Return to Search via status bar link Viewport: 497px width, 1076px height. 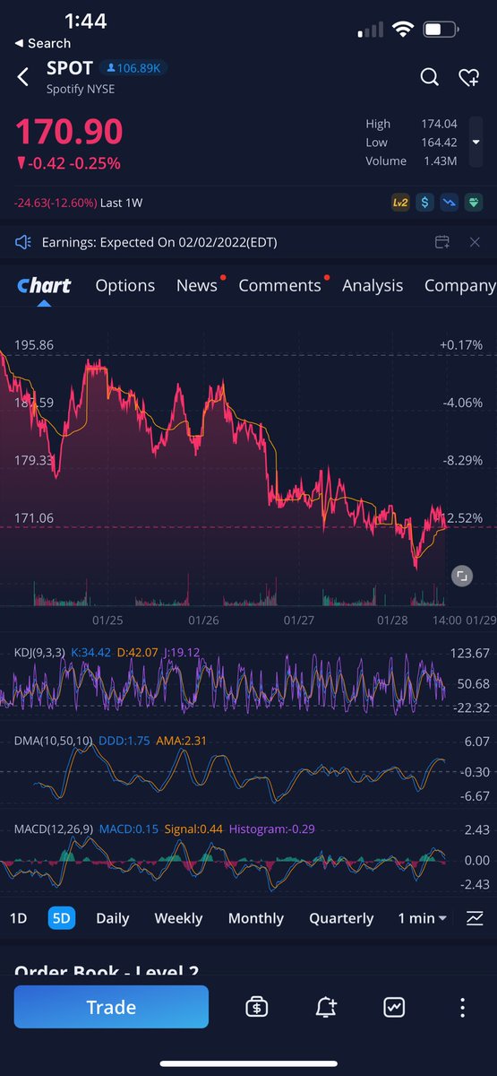click(x=42, y=43)
